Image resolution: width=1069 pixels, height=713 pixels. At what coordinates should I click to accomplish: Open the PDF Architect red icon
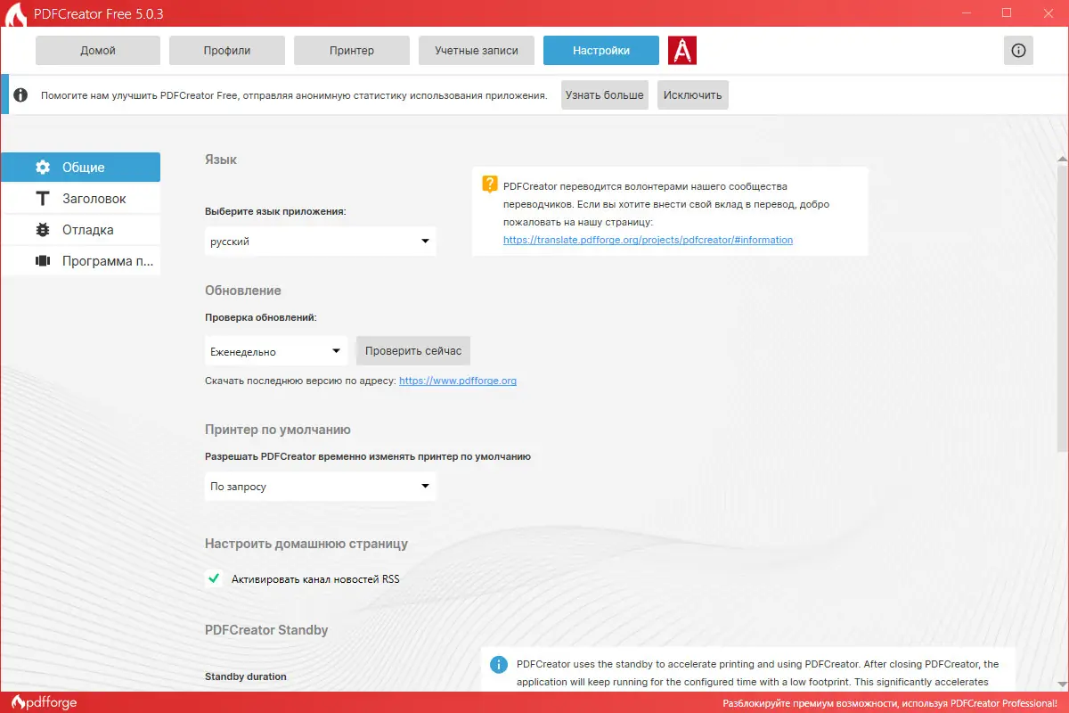pos(682,51)
